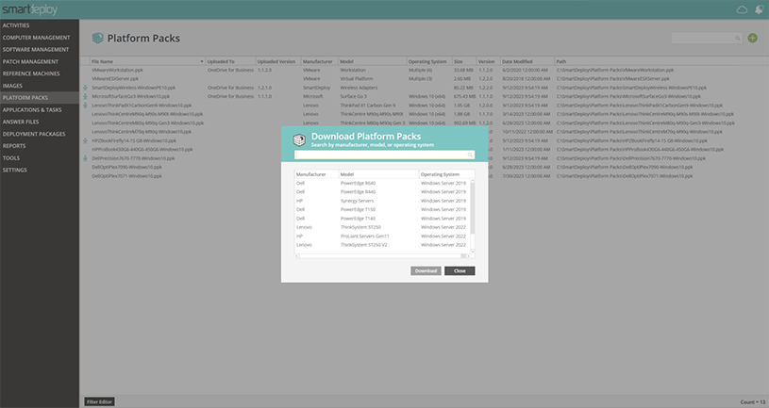Image resolution: width=769 pixels, height=408 pixels.
Task: Click the Platform Packs heading icon
Action: 97,38
